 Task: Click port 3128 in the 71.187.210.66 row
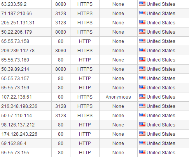pyautogui.click(x=61, y=14)
